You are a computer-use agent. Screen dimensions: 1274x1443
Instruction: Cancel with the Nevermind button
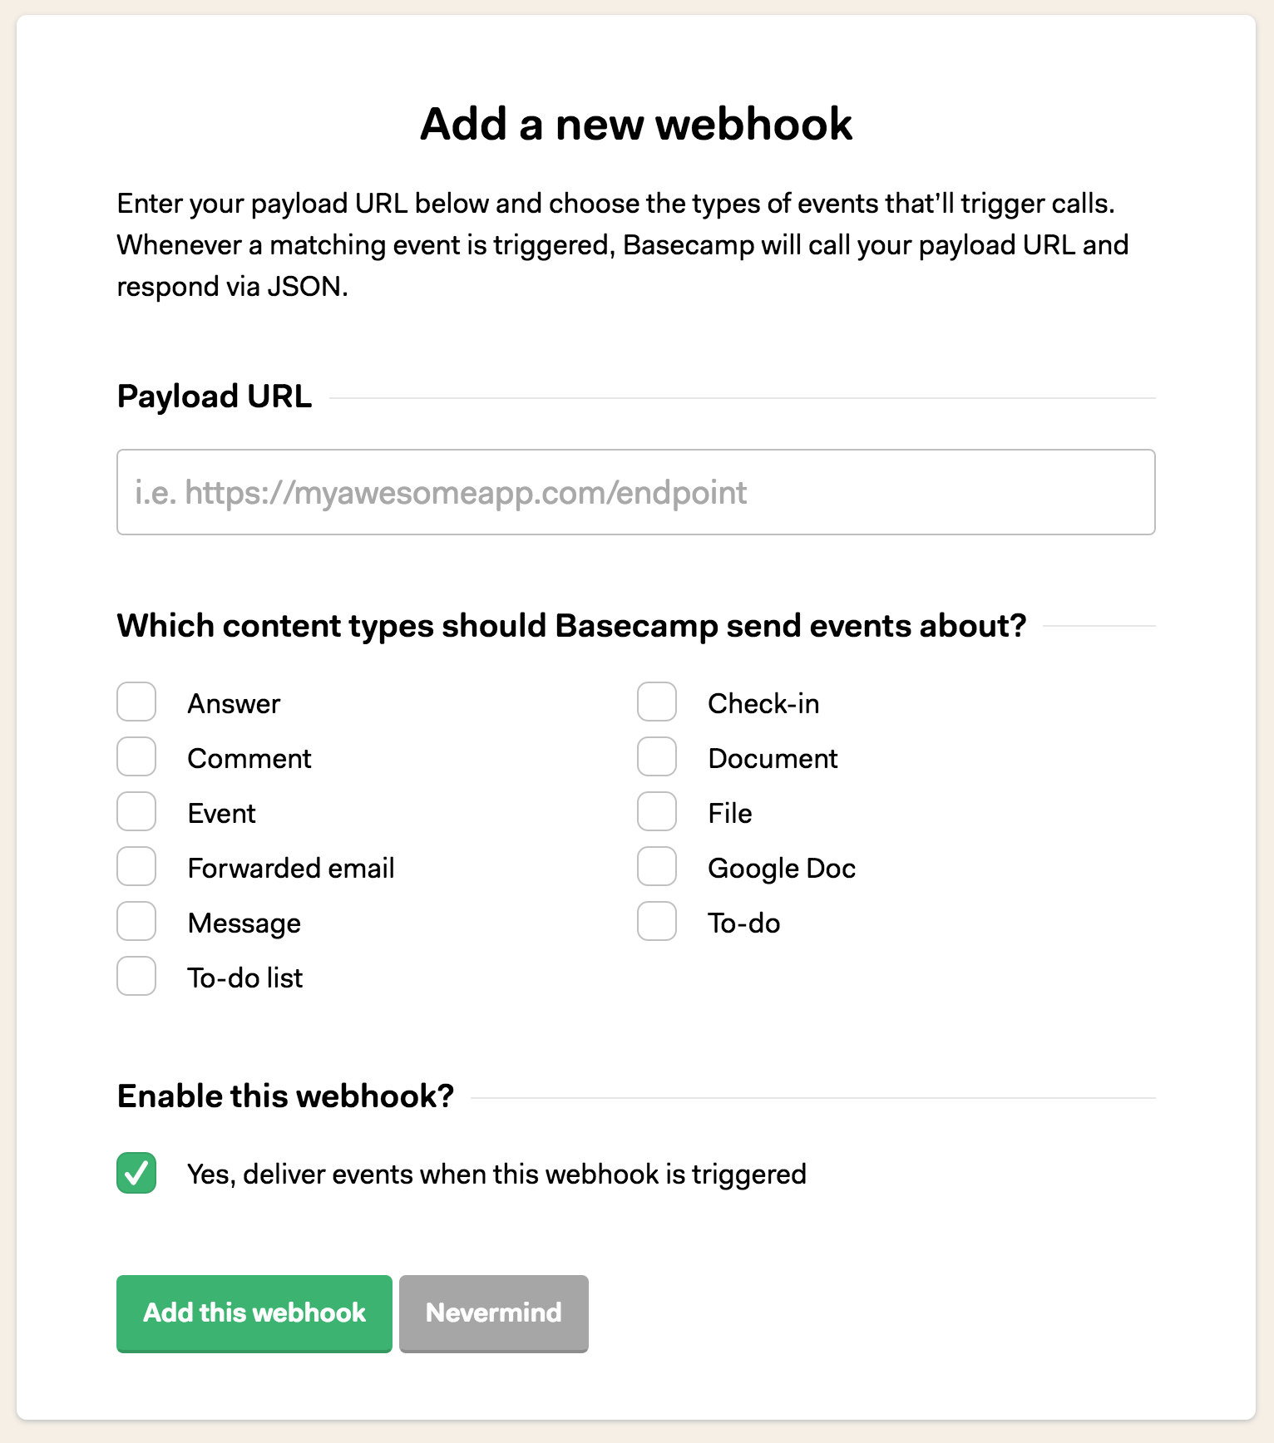494,1313
